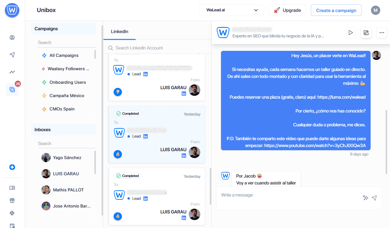Click the Create a campaign button

coord(336,10)
